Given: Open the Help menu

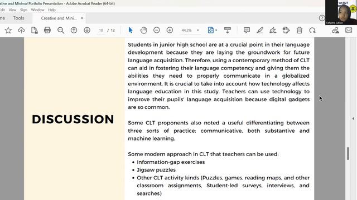Looking at the screenshot, I should click(x=52, y=10).
